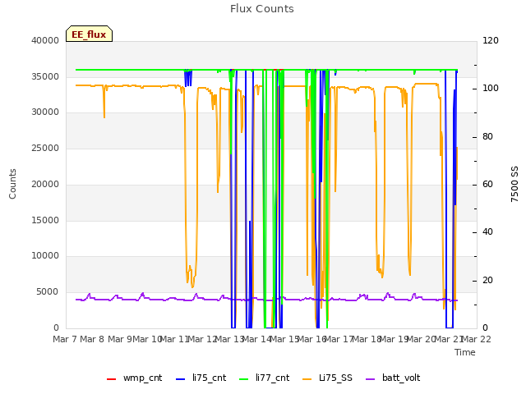The height and width of the screenshot is (394, 526).
Task: Click the Mar 22 x-axis tick label
Action: pyautogui.click(x=477, y=339)
